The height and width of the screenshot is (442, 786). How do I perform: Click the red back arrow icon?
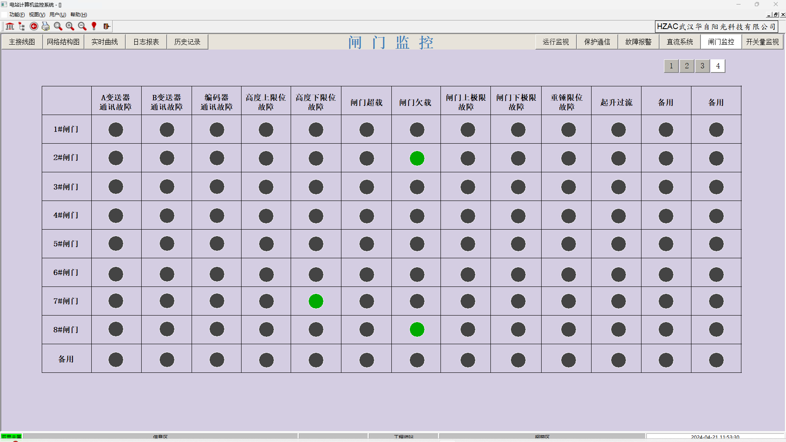34,26
